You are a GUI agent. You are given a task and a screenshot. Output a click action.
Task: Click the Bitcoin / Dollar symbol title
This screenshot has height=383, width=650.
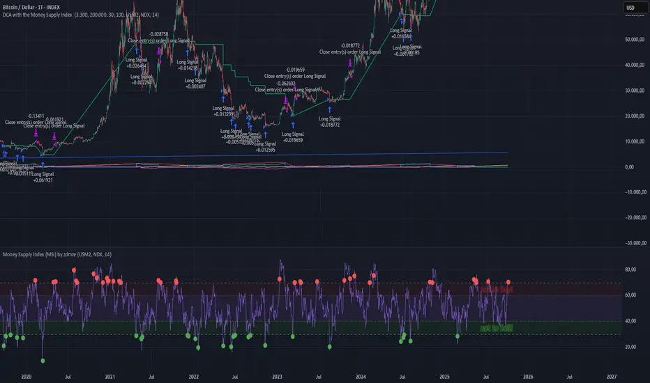click(31, 7)
